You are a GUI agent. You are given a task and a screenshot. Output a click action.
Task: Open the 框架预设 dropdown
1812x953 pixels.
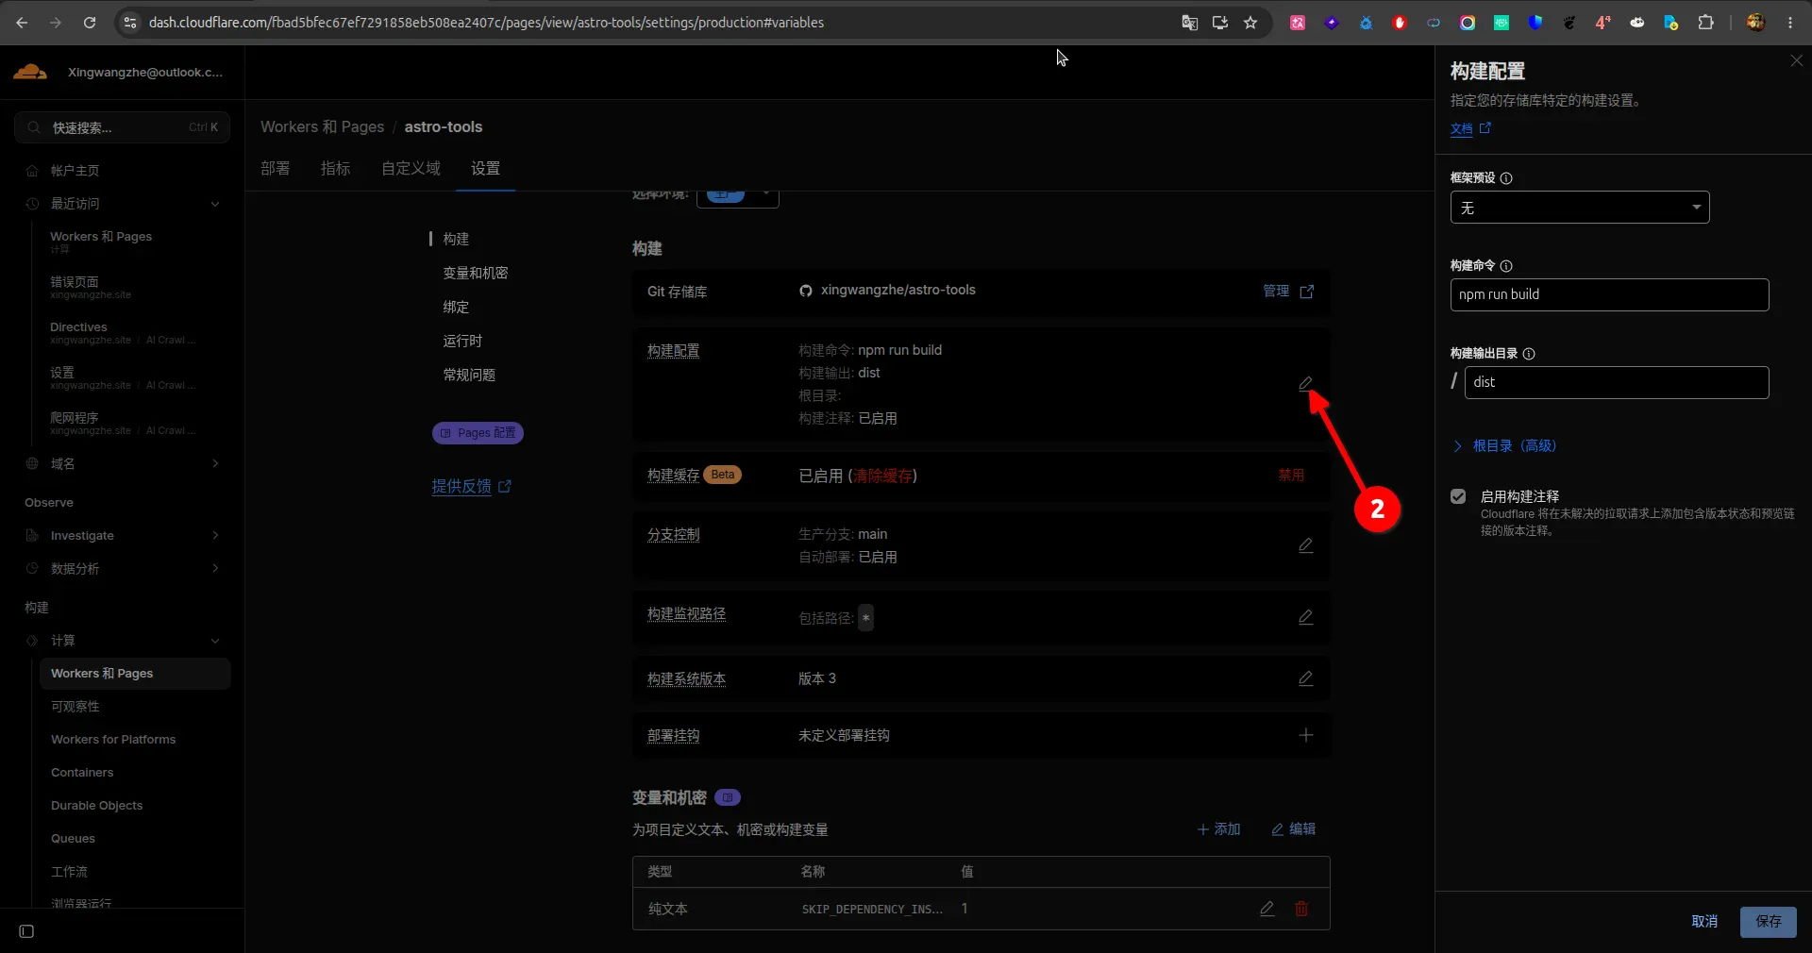click(1580, 208)
